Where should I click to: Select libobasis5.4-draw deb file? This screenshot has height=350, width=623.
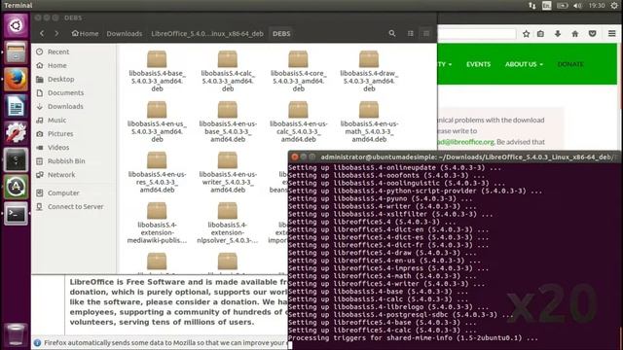pyautogui.click(x=369, y=71)
